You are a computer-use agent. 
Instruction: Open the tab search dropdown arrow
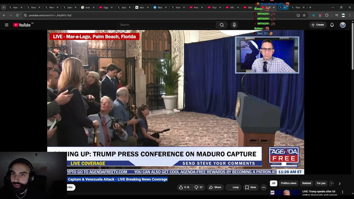(x=4, y=7)
